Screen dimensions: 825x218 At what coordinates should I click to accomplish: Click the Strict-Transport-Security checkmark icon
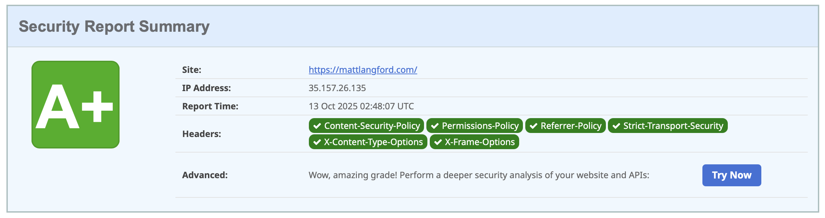click(x=616, y=126)
